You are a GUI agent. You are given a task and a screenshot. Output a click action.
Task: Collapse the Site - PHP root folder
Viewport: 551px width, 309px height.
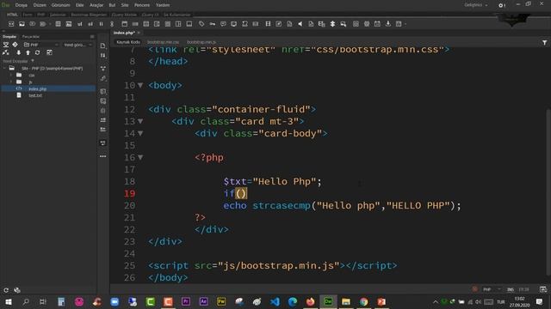(4, 69)
